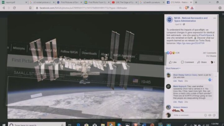Open Mark Kupcych profile picture
The height and width of the screenshot is (126, 224).
pyautogui.click(x=168, y=86)
